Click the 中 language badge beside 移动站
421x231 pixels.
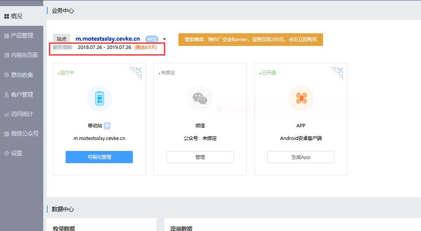click(107, 126)
